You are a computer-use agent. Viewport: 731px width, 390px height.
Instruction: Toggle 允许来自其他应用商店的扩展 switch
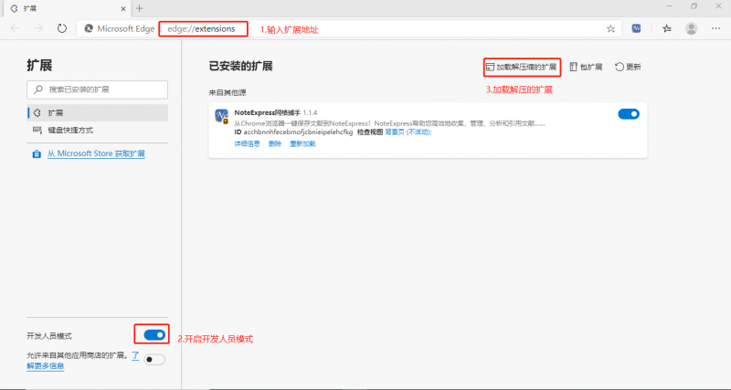pos(154,359)
